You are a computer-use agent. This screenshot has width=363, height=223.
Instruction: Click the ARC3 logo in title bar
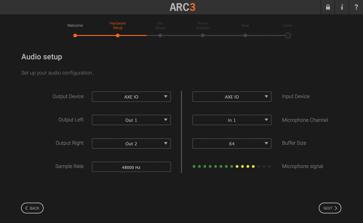point(182,7)
